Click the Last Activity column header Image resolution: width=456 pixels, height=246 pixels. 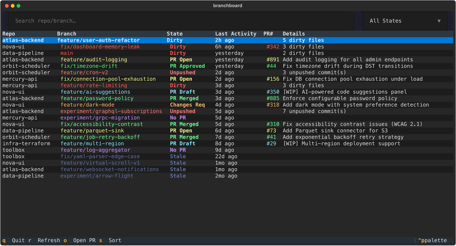pos(236,34)
